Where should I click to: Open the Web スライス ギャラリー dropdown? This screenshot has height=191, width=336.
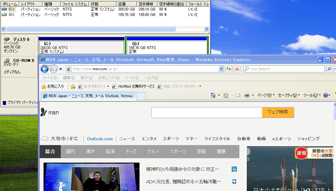tap(180, 86)
